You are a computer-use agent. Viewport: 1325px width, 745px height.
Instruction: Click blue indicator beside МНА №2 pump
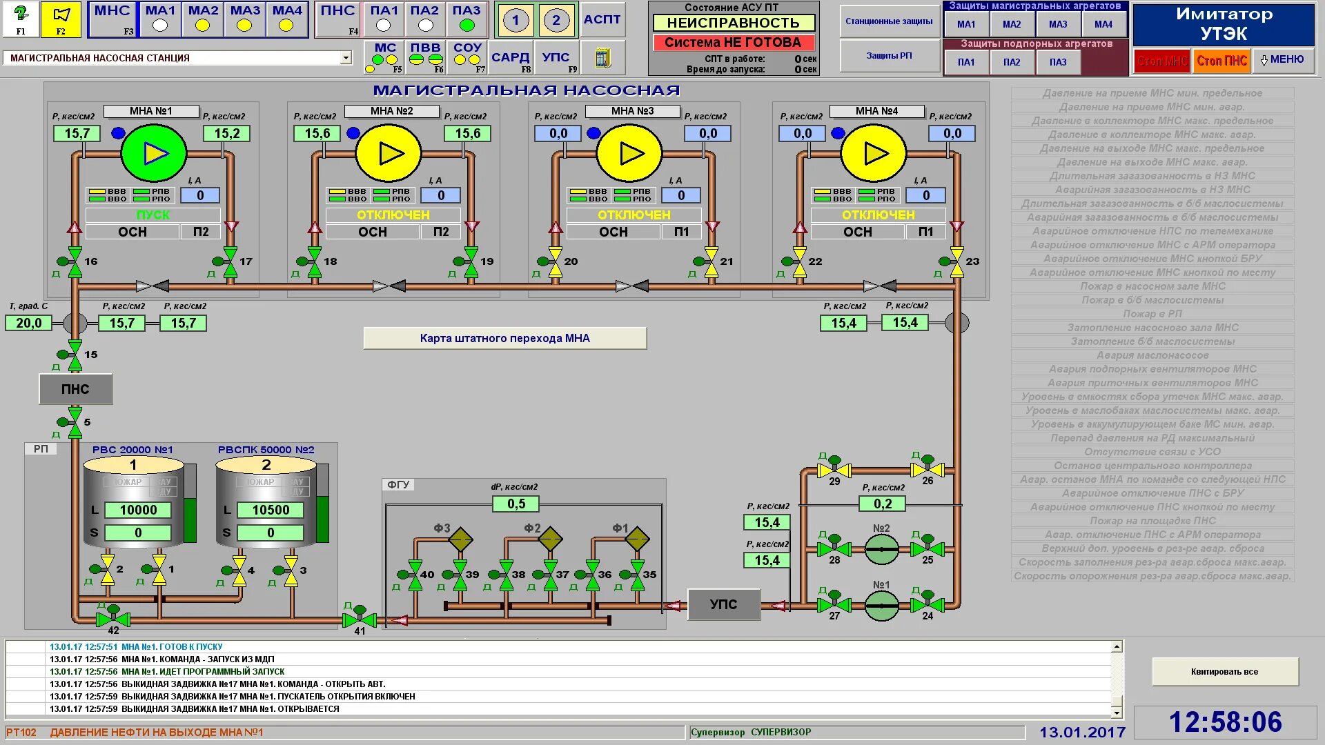353,133
